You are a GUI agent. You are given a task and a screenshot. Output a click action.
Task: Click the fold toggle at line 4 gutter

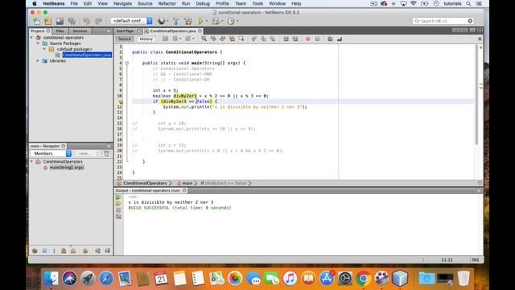coord(127,63)
